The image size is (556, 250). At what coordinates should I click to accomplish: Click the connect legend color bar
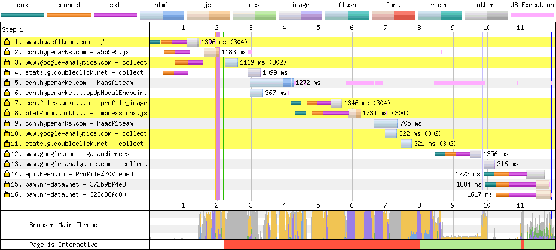pyautogui.click(x=69, y=15)
